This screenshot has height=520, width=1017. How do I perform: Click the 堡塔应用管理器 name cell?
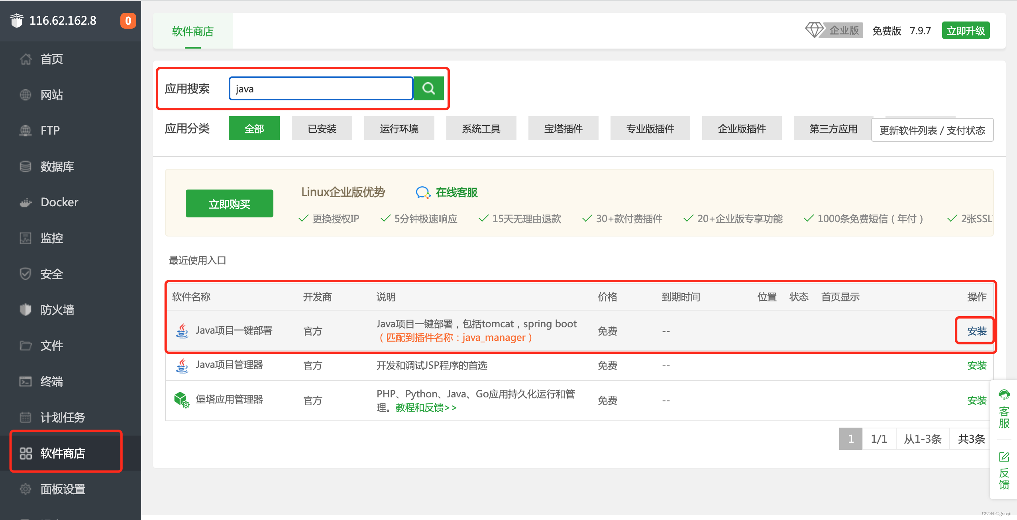229,399
